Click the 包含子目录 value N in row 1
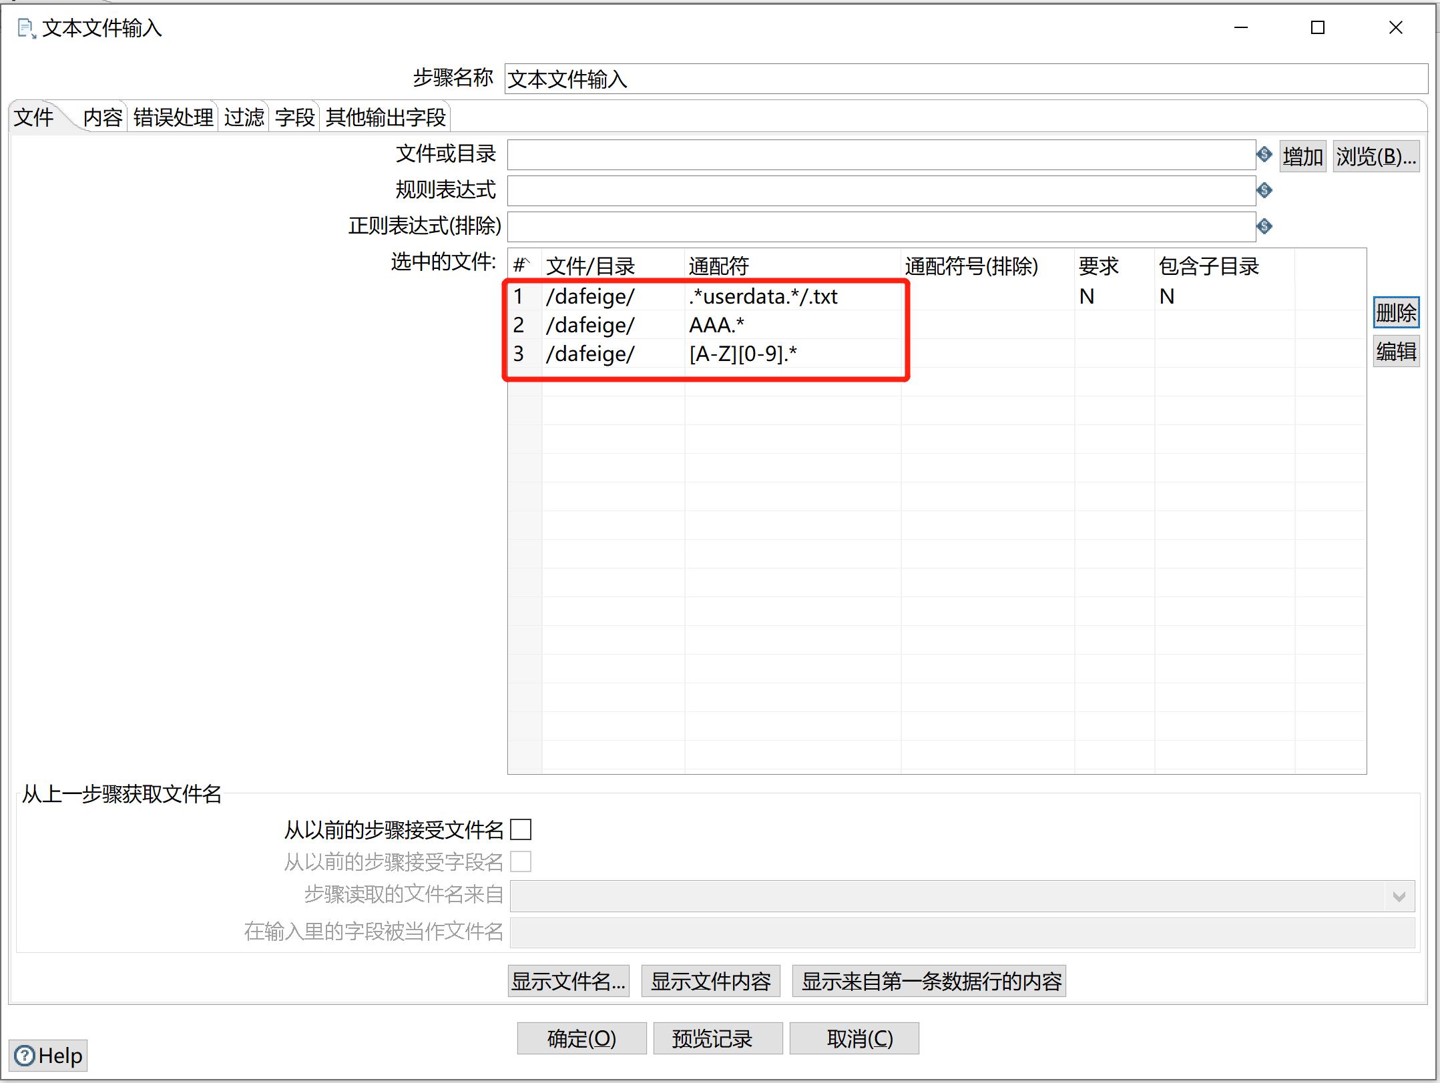Screen dimensions: 1440x1083 [1225, 296]
